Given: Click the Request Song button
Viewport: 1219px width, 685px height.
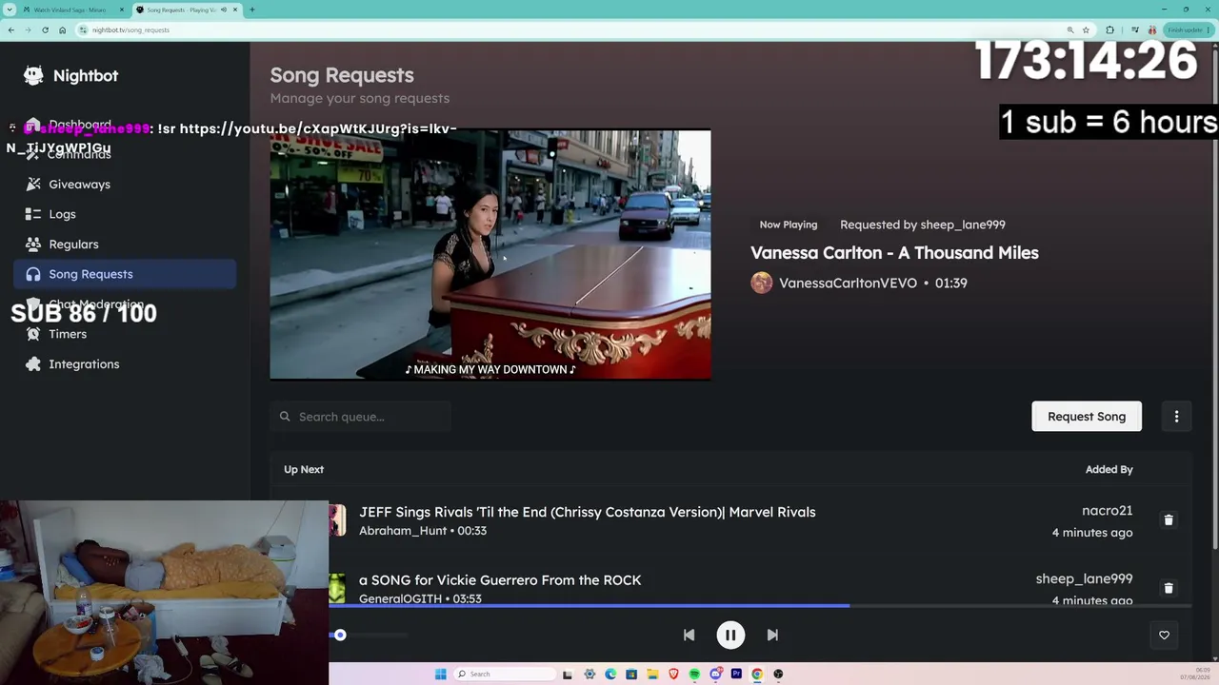Looking at the screenshot, I should click(x=1087, y=417).
